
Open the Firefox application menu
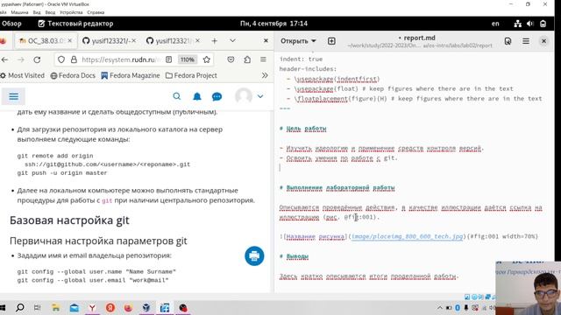pyautogui.click(x=263, y=59)
